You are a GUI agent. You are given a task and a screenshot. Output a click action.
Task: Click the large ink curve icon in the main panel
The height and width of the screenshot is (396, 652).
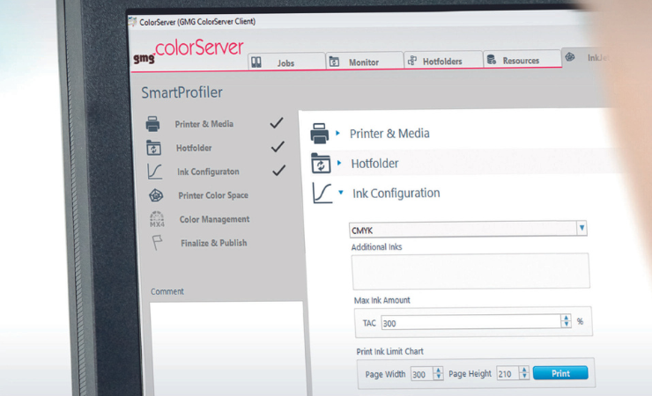coord(322,193)
